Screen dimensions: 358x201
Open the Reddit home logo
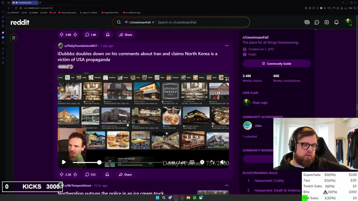(20, 22)
